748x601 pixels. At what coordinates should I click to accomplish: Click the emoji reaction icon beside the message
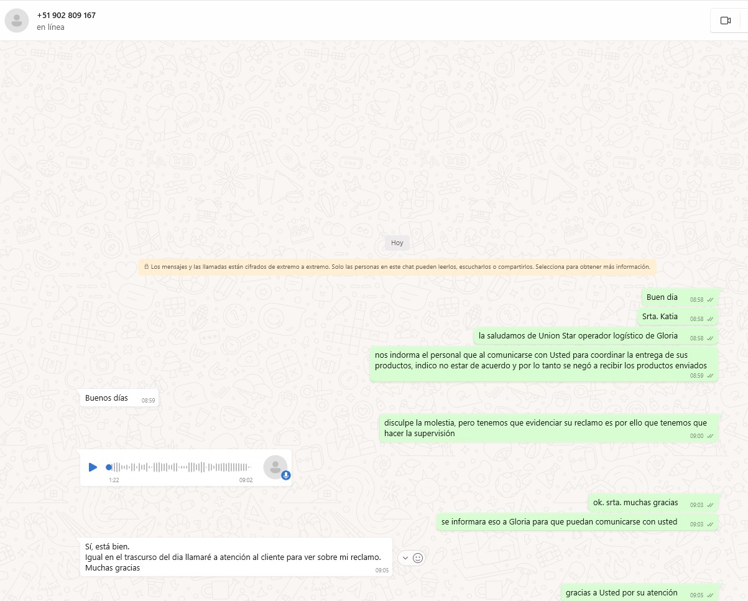tap(418, 558)
